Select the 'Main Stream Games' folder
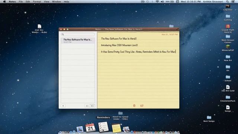Viewport: 238px width, 134px height. tap(228, 39)
